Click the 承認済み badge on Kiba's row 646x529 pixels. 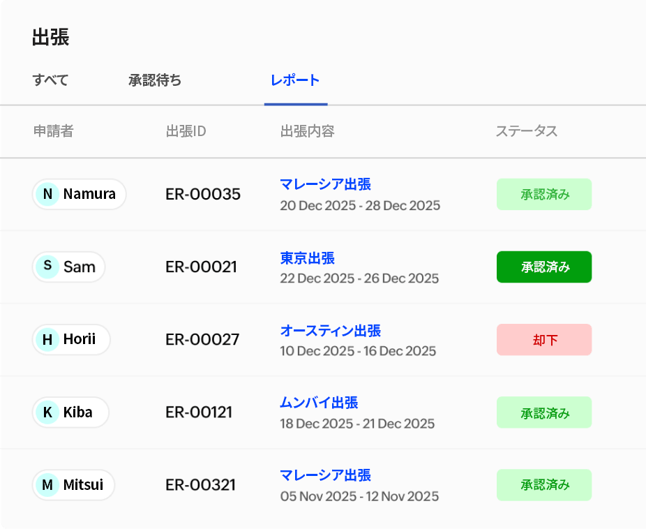click(544, 412)
